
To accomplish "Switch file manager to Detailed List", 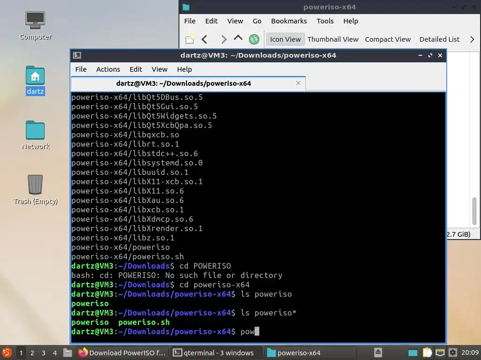I will [439, 39].
